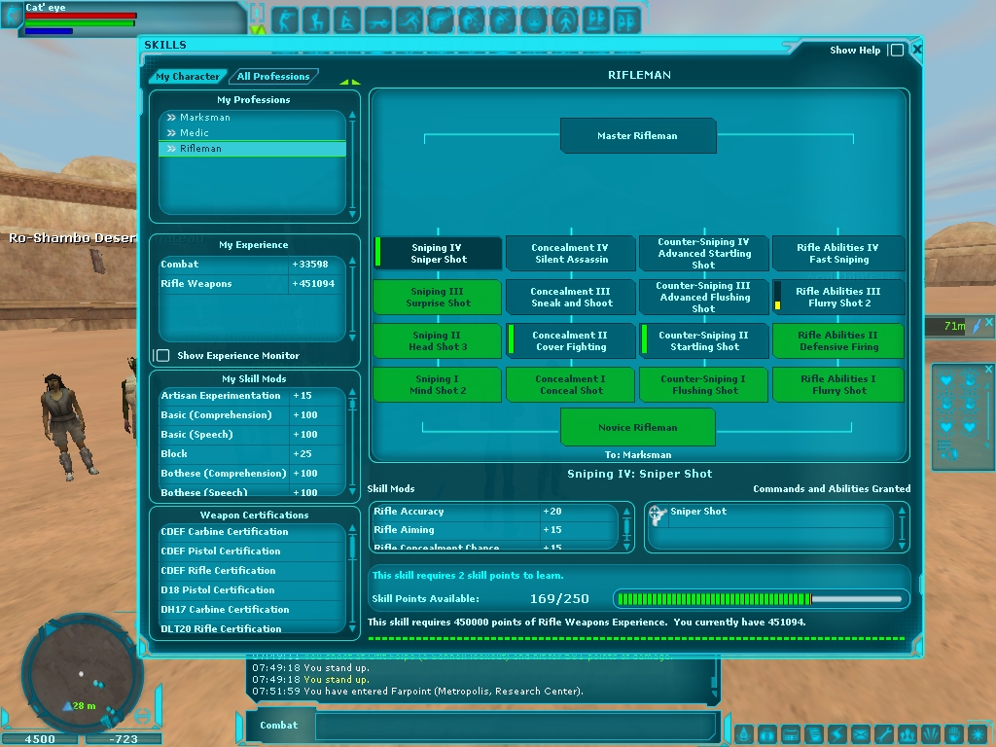This screenshot has width=996, height=747.
Task: Click the lightning bolt icon in bottom bar
Action: click(837, 734)
